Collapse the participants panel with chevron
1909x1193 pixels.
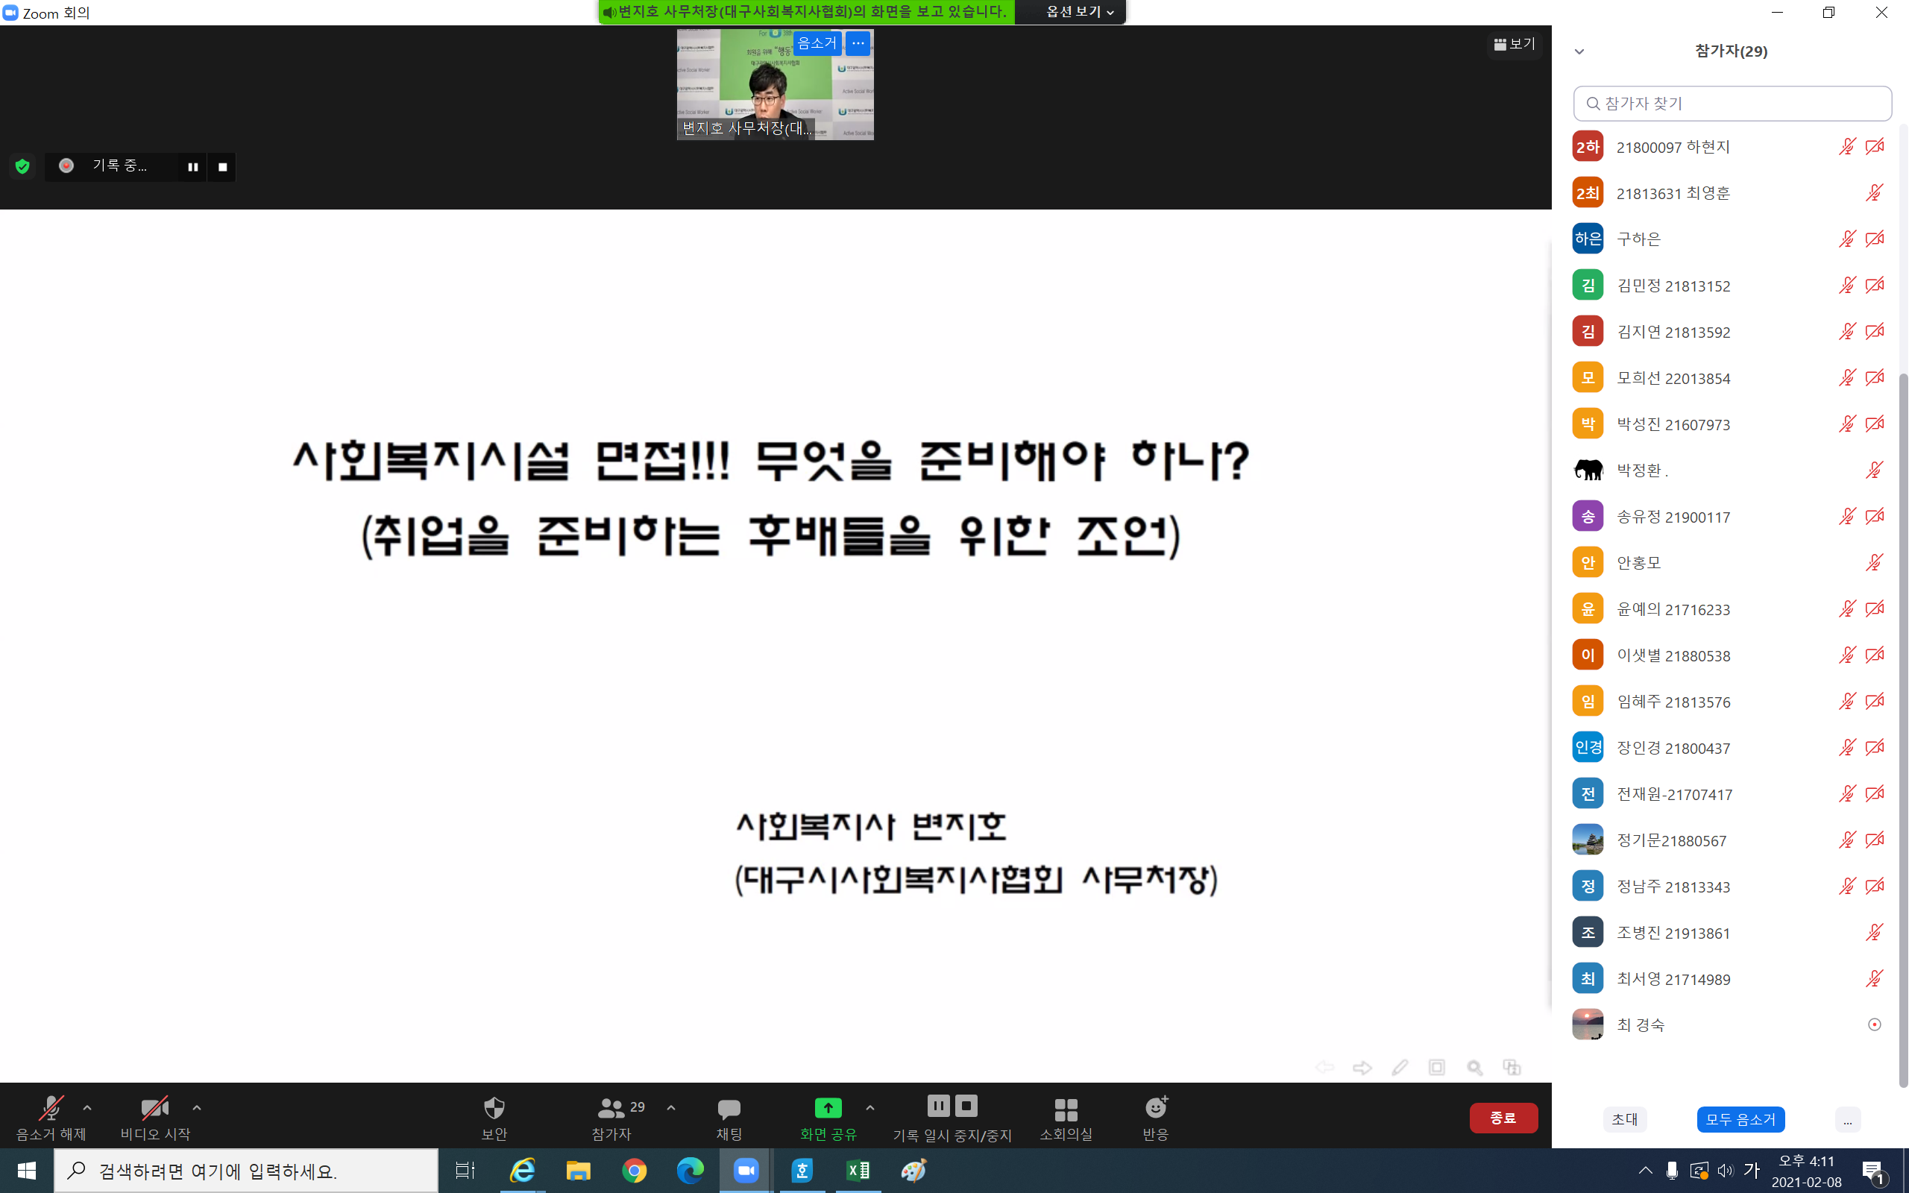coord(1579,52)
